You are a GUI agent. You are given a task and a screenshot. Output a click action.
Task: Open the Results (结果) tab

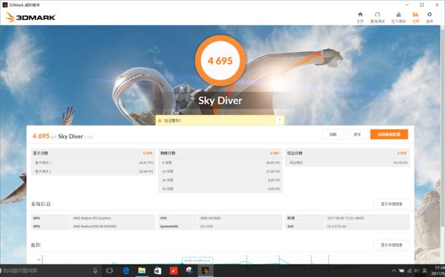click(x=416, y=17)
